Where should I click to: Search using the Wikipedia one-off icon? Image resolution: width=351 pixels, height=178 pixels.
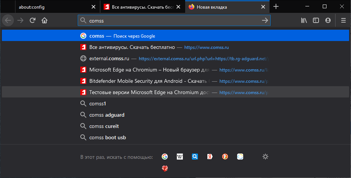(180, 157)
